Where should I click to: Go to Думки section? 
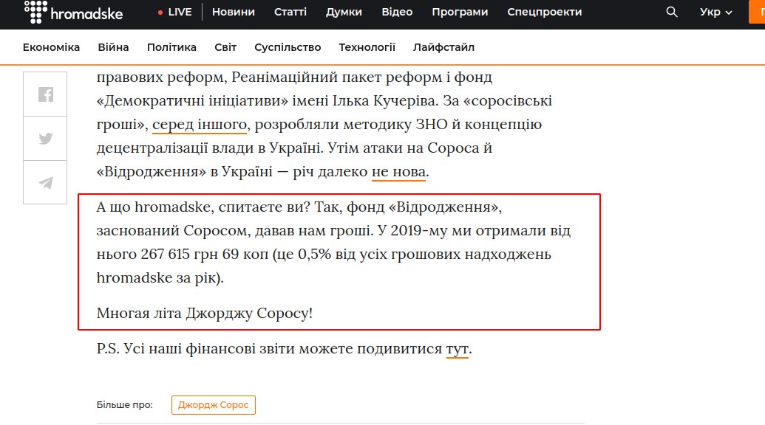[344, 12]
